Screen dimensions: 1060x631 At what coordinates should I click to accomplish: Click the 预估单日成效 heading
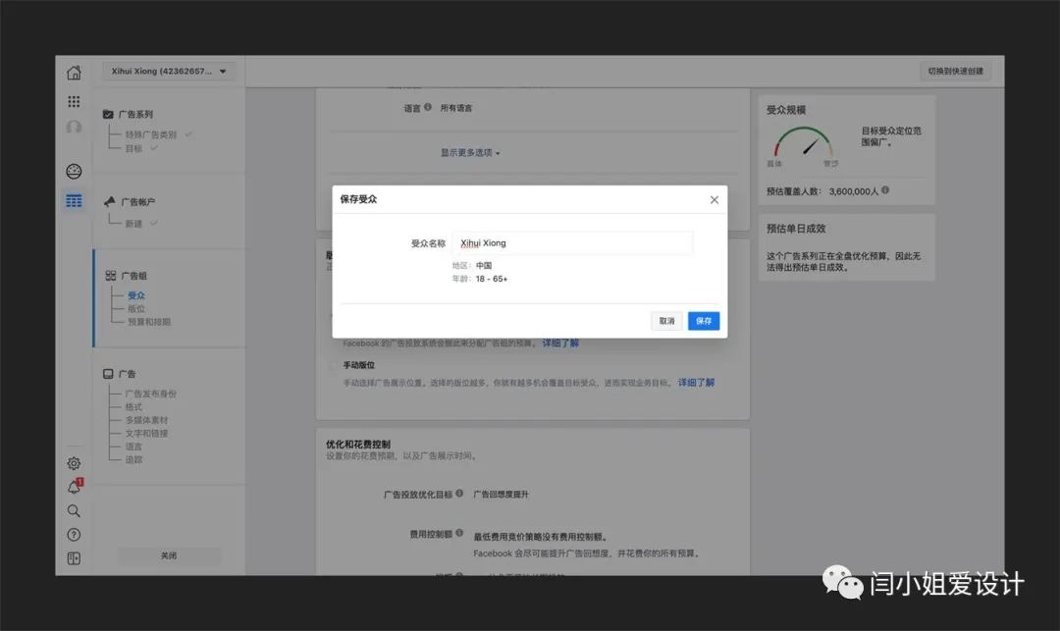796,229
